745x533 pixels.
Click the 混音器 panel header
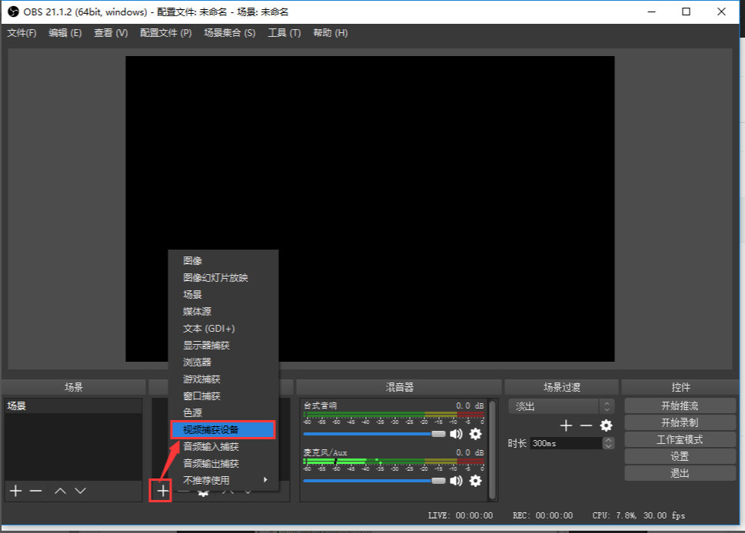[398, 387]
